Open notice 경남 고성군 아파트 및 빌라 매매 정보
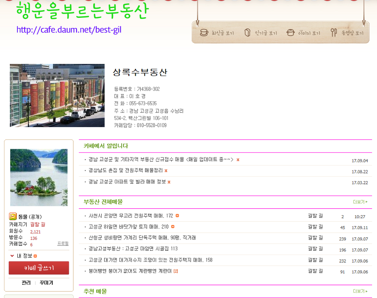The image size is (377, 298). [x=127, y=182]
